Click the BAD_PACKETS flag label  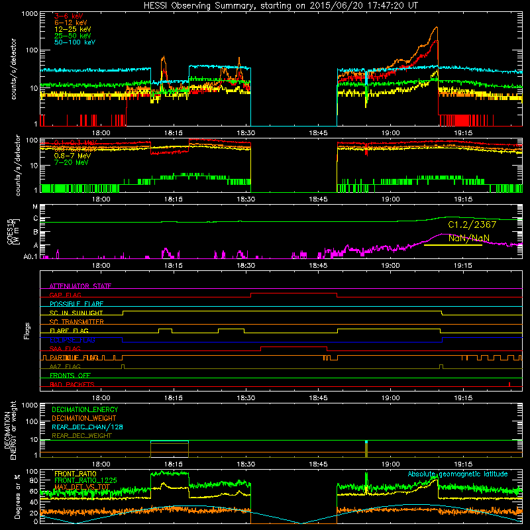[x=72, y=384]
